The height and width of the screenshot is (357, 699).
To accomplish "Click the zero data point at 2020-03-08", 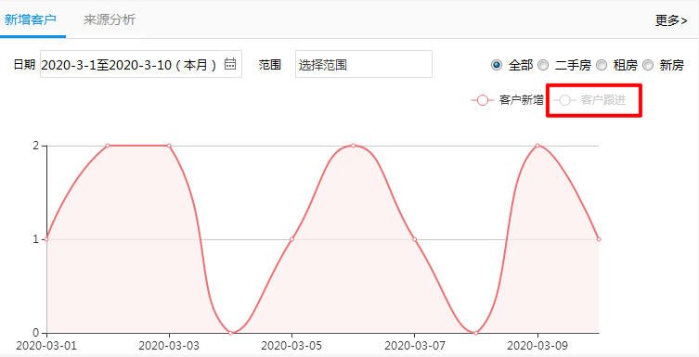I will tap(475, 333).
